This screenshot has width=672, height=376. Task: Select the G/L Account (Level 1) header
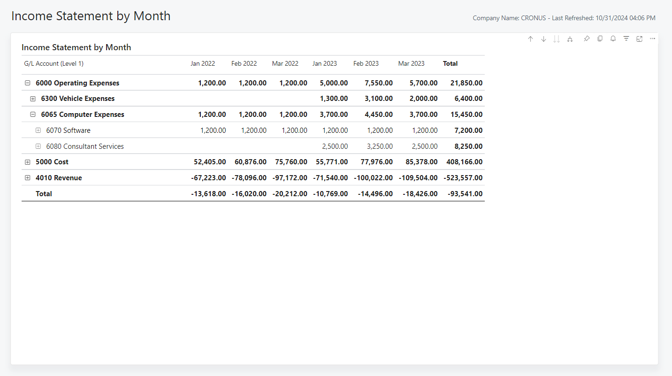pyautogui.click(x=53, y=63)
